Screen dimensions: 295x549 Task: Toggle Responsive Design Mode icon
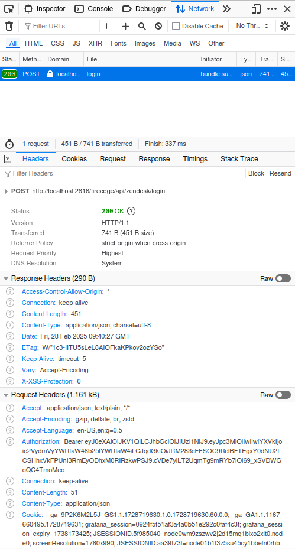click(x=256, y=9)
